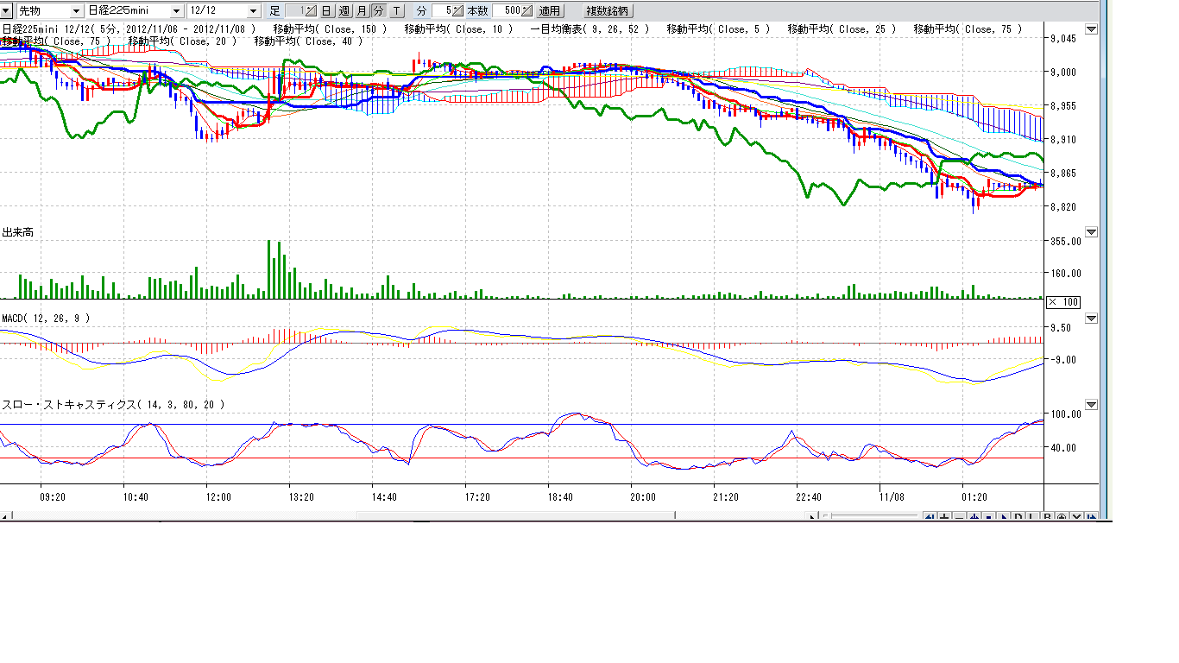The height and width of the screenshot is (663, 1179).
Task: Click the checkmark icon in bottom toolbar
Action: click(1076, 517)
